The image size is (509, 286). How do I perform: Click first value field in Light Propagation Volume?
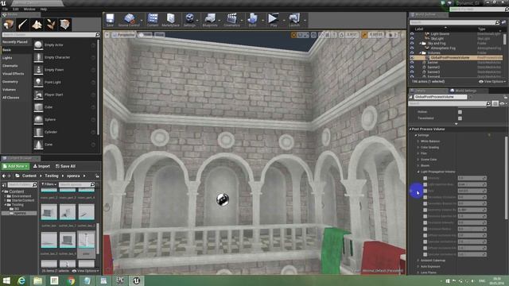click(472, 178)
